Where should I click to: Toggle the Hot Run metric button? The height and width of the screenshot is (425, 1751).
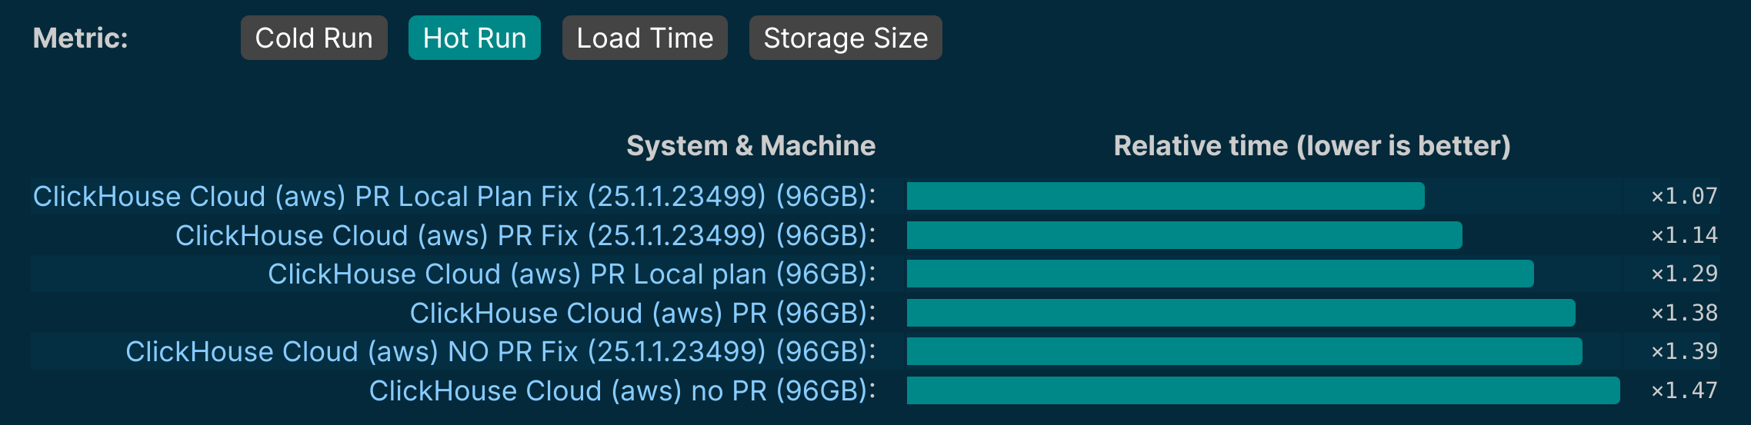(475, 38)
